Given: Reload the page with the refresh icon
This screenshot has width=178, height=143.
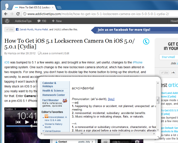Looking at the screenshot, I should [x=18, y=14].
